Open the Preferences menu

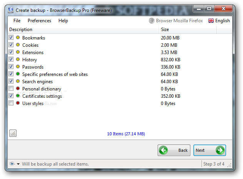coord(39,21)
